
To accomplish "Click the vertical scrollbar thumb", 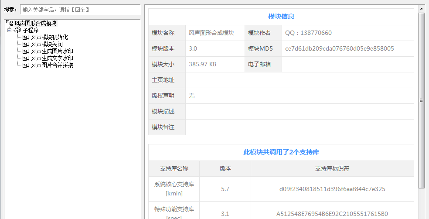I will tap(421, 100).
